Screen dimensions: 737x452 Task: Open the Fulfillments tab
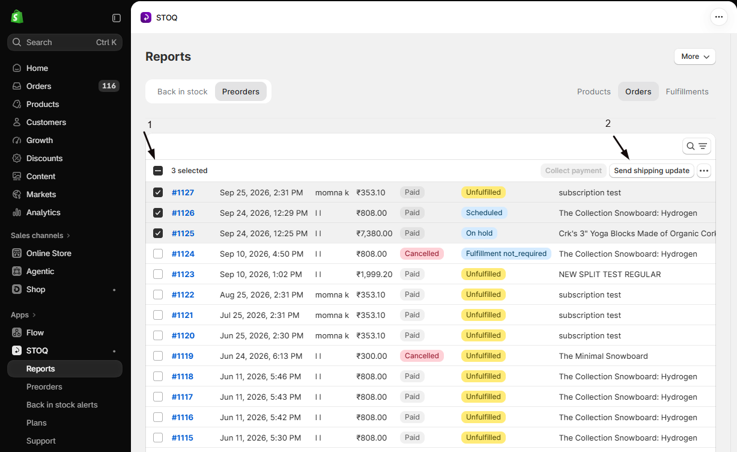[687, 91]
